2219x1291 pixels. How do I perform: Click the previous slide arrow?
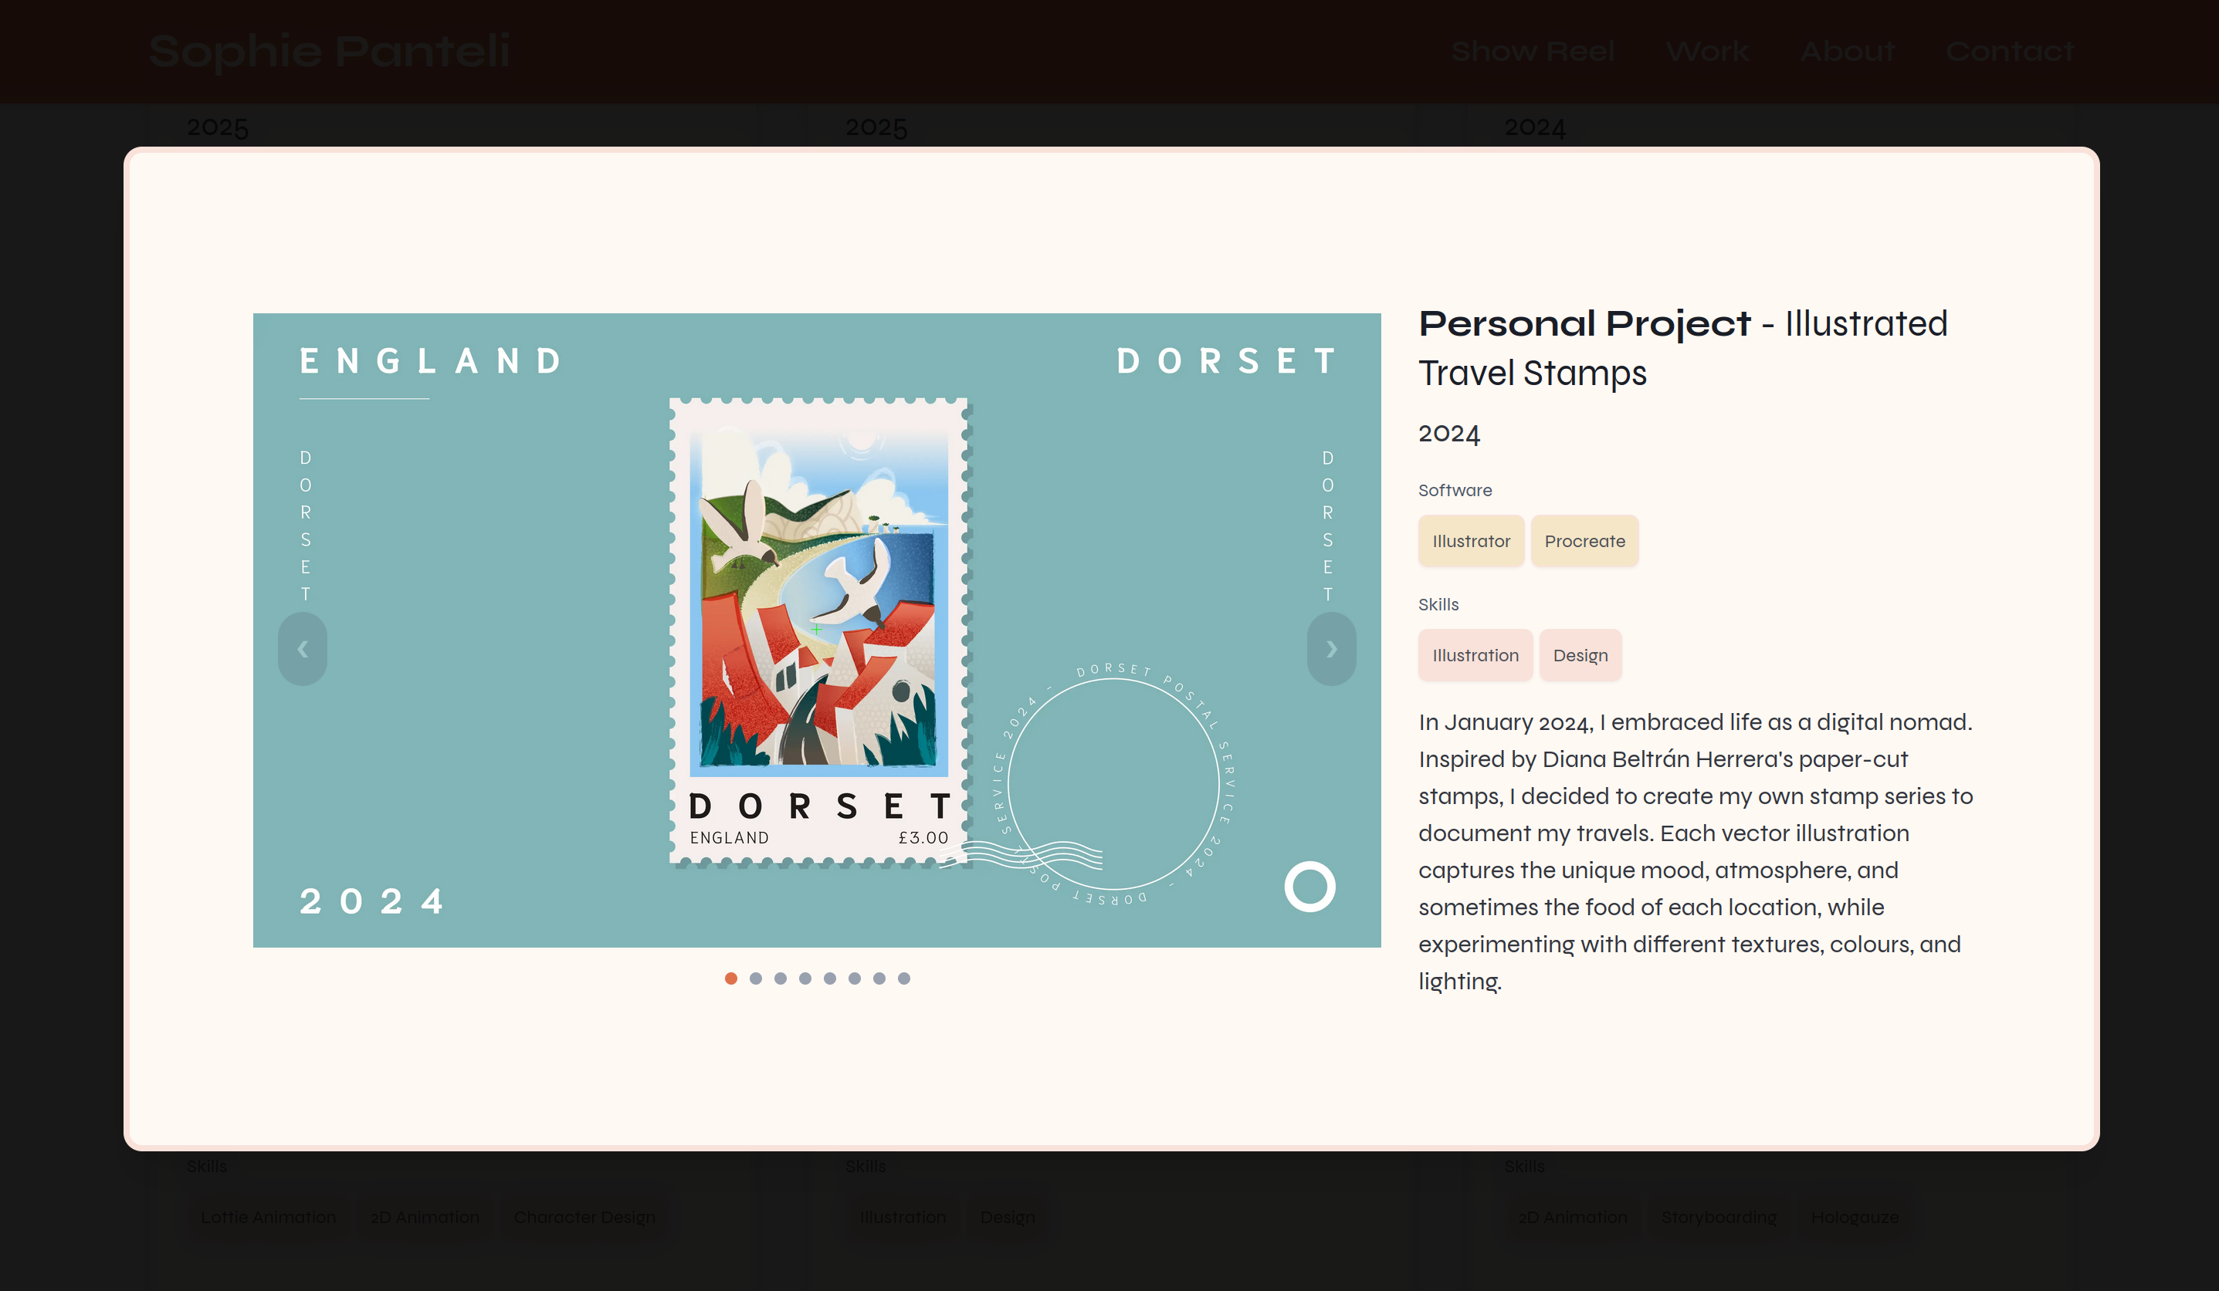(x=303, y=648)
